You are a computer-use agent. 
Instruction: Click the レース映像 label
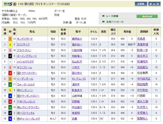112,16
